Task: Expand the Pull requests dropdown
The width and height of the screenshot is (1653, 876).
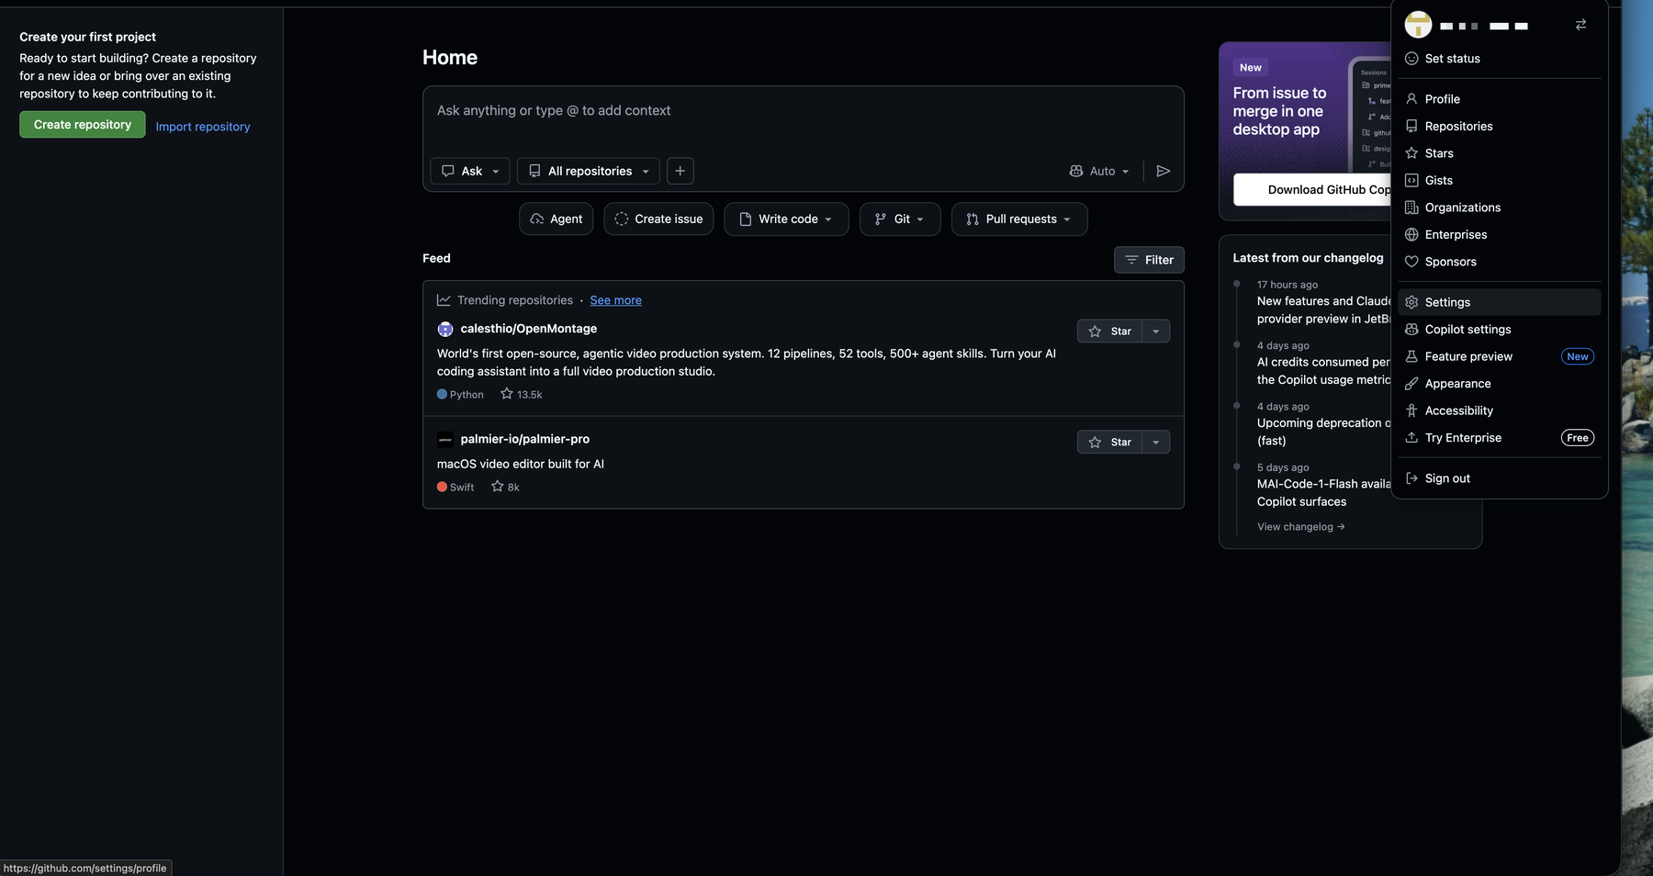Action: click(x=1019, y=219)
